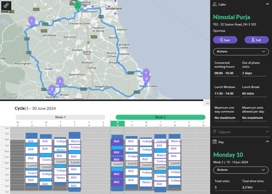This screenshot has width=272, height=194.
Task: Select the Week 2 tab
Action: tap(160, 117)
